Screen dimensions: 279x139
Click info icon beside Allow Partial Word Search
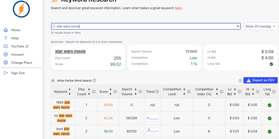click(x=95, y=80)
